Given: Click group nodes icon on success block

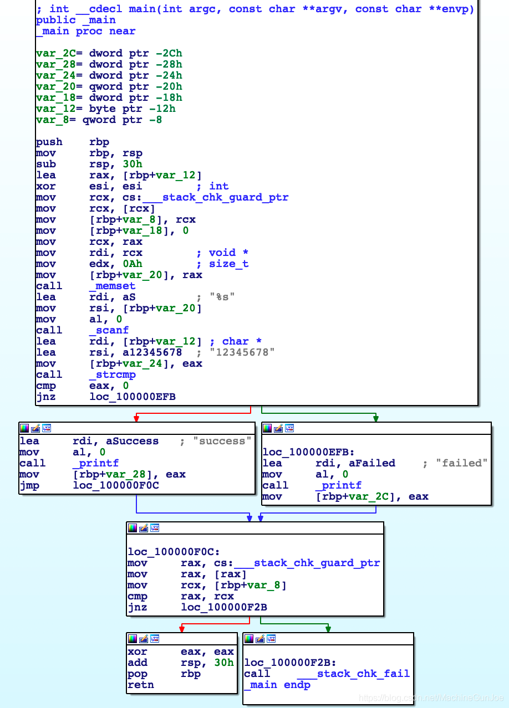Looking at the screenshot, I should [x=47, y=428].
